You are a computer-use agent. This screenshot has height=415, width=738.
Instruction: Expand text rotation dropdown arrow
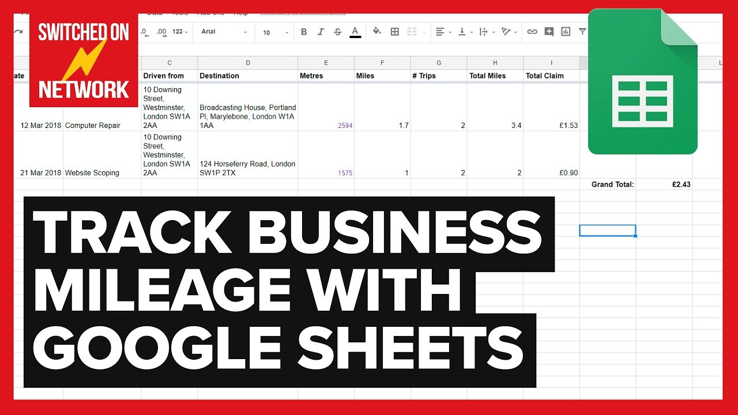pos(515,32)
